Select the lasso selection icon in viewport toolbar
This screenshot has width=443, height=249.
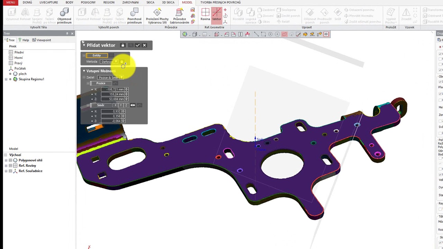click(285, 34)
